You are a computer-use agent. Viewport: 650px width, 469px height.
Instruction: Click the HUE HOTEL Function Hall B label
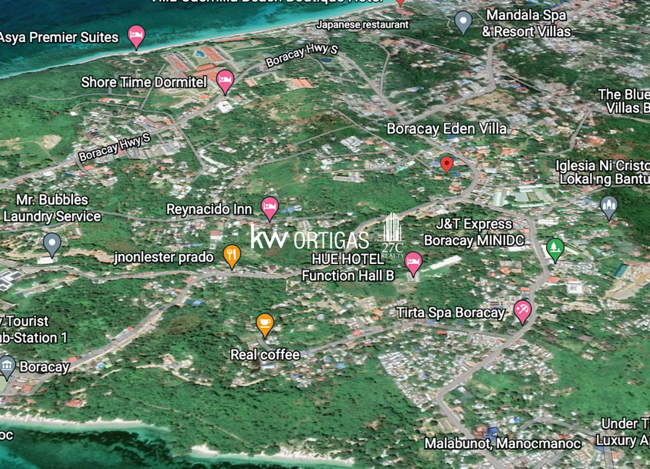[x=348, y=267]
